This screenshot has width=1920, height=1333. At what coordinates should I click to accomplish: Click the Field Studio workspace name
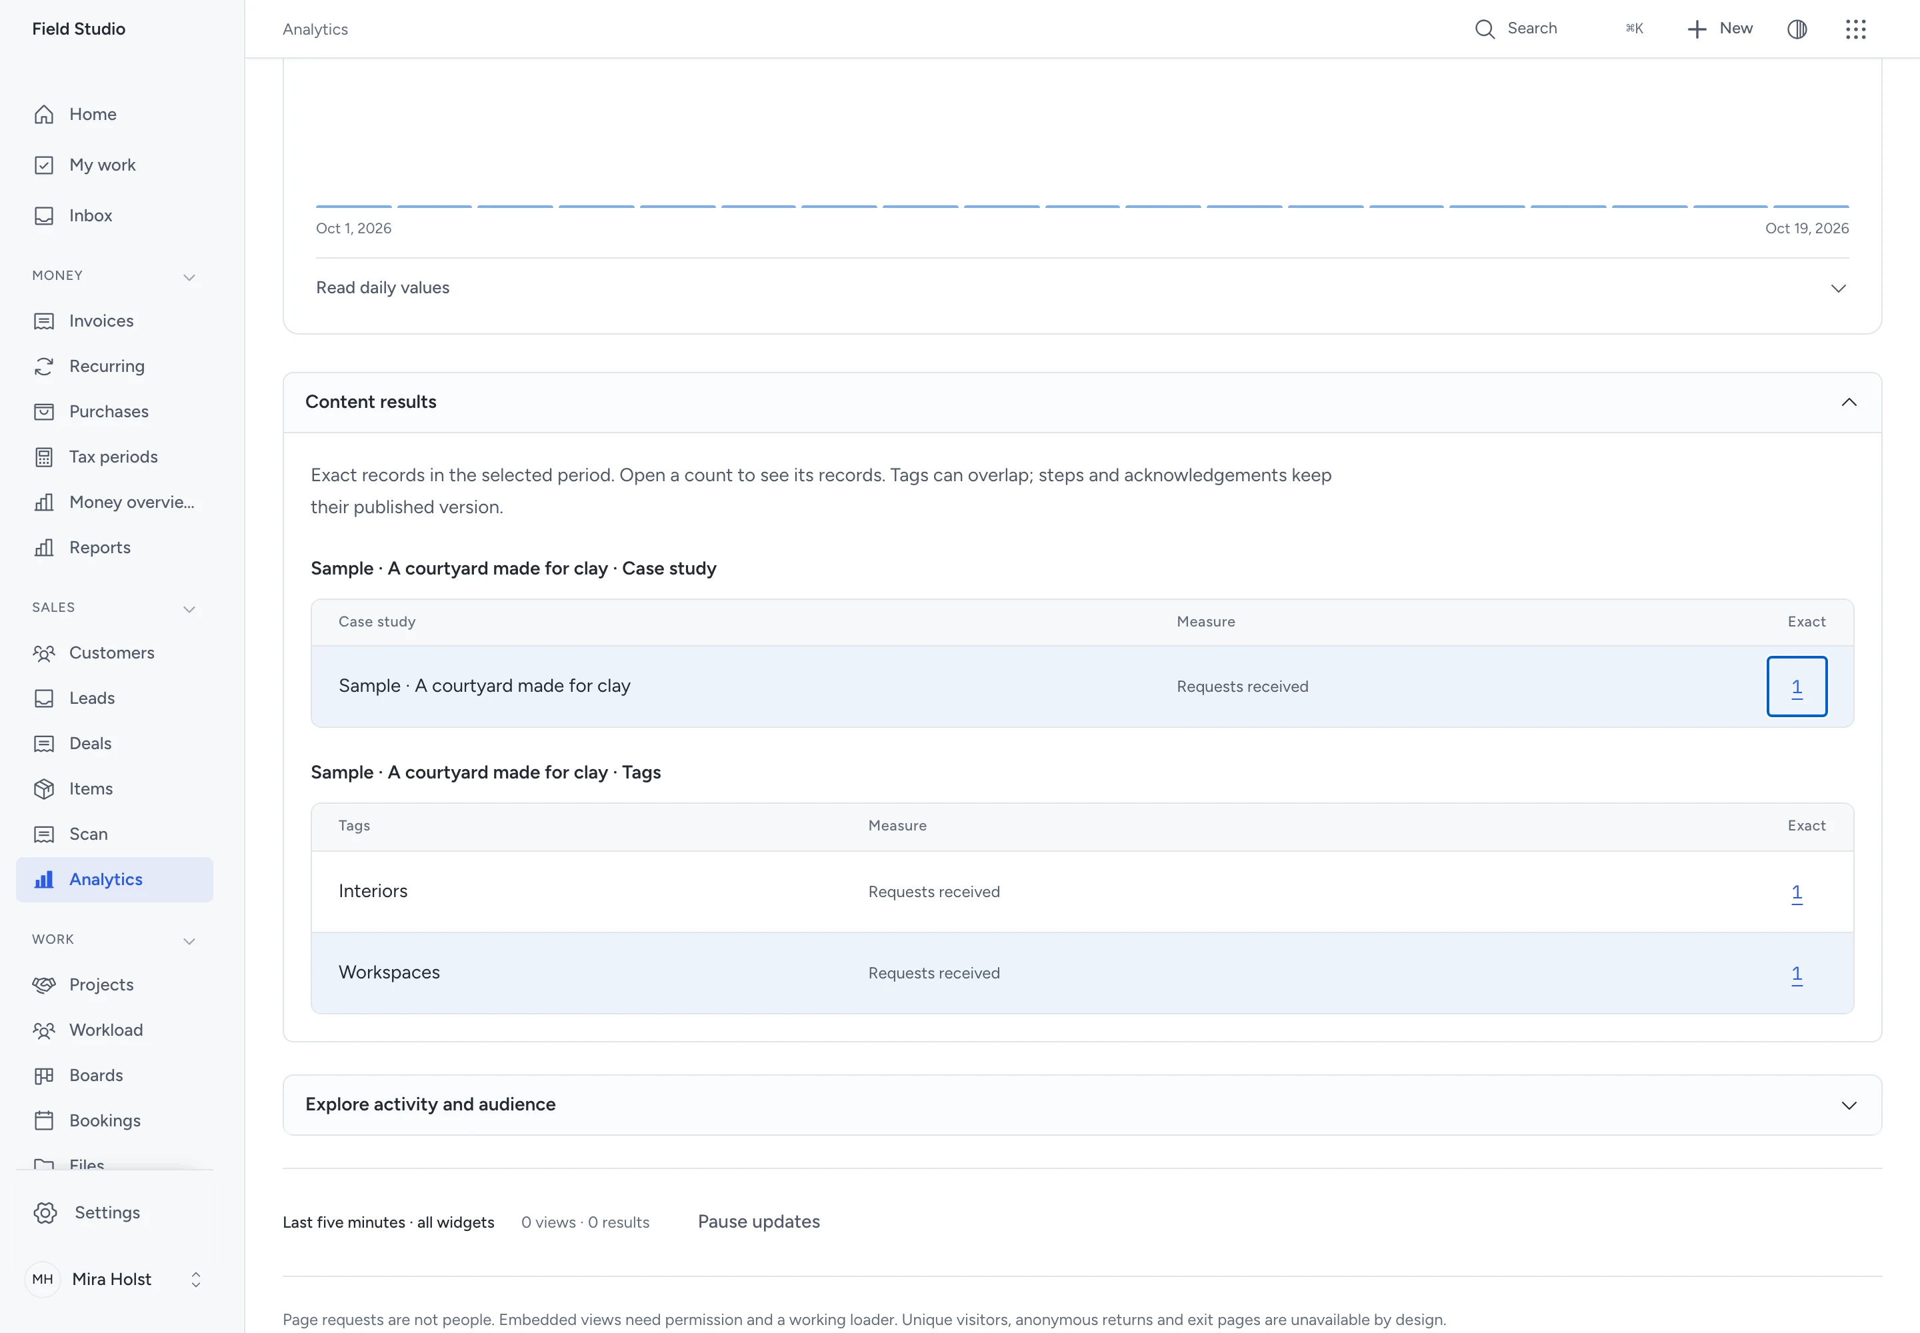point(79,29)
